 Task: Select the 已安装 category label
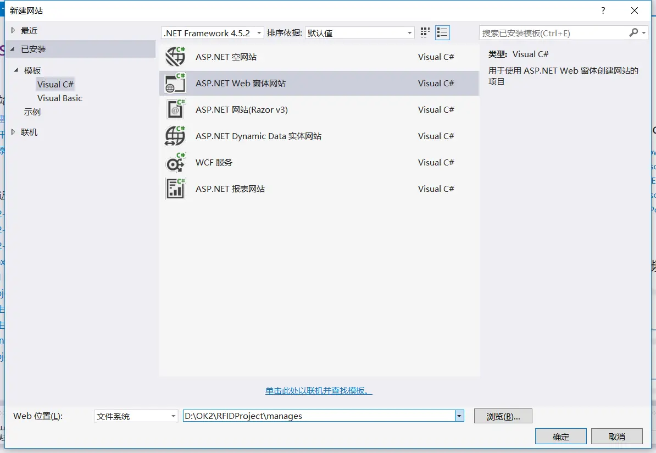[33, 49]
